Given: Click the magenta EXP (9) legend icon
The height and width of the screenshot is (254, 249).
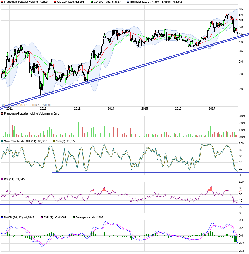Looking at the screenshot, I should pos(42,217).
